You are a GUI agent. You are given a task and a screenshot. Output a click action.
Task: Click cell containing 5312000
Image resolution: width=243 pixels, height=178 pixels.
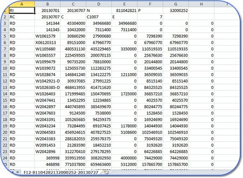click(124, 165)
